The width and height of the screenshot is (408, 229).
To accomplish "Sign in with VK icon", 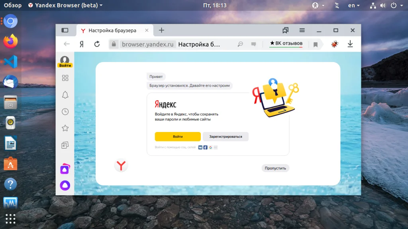I will tap(200, 147).
